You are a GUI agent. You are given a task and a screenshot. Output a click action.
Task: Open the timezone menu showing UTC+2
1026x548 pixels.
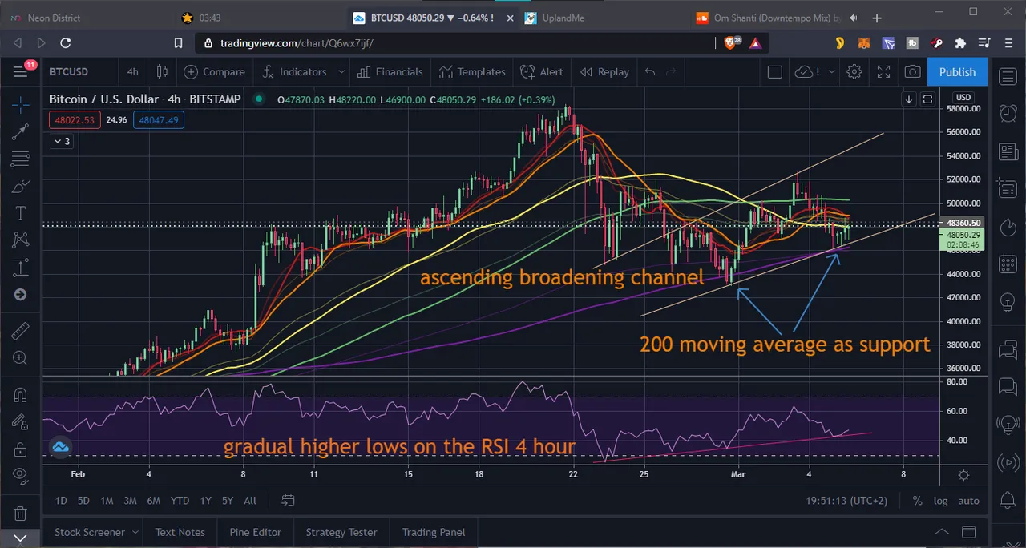pos(846,501)
